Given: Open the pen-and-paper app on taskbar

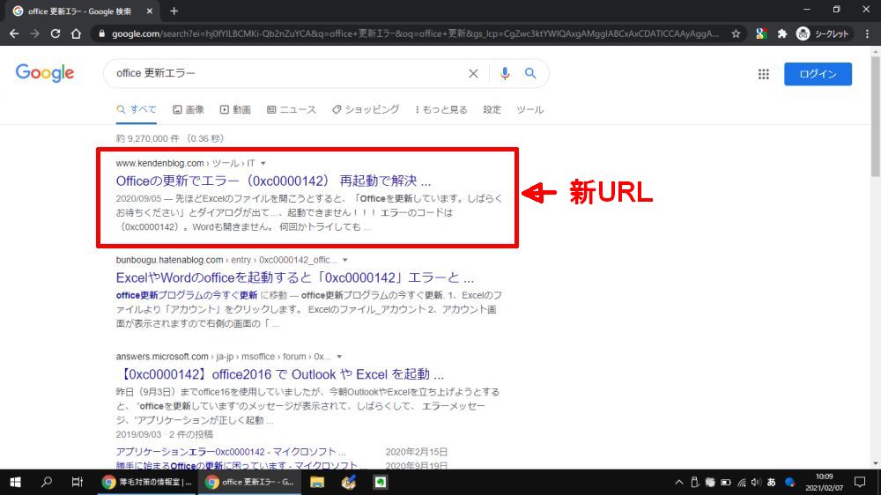Looking at the screenshot, I should tap(348, 482).
